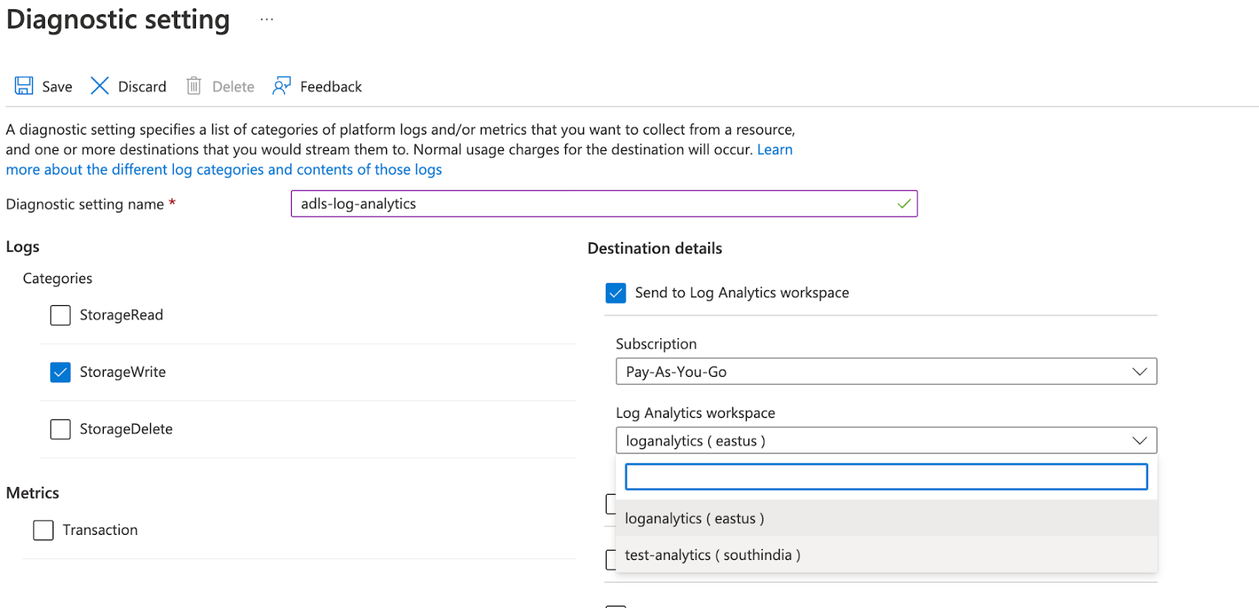Uncheck Send to Log Analytics workspace

616,293
